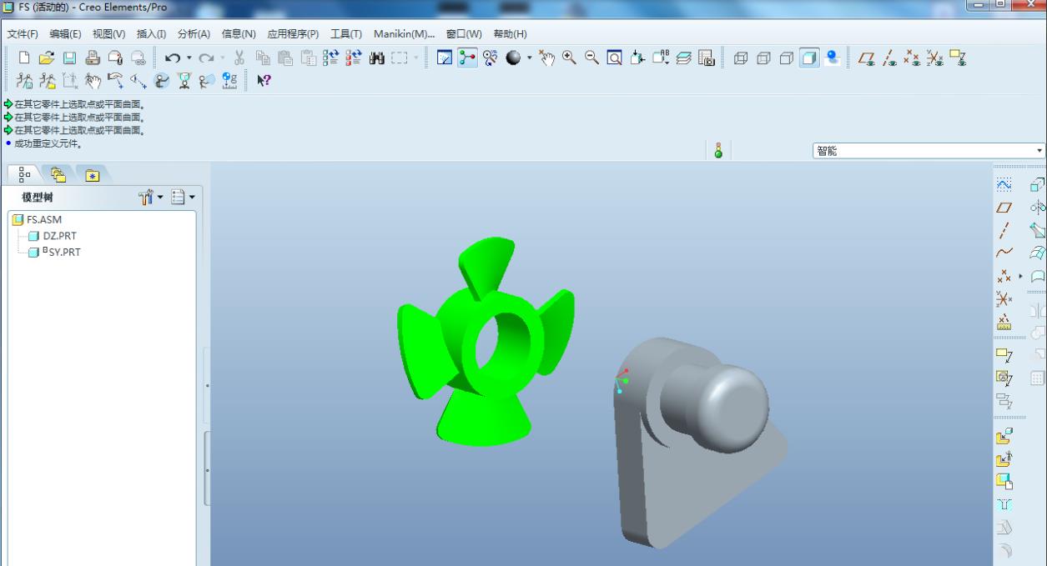This screenshot has width=1047, height=566.
Task: Save the model with the floppy disk icon
Action: point(70,58)
